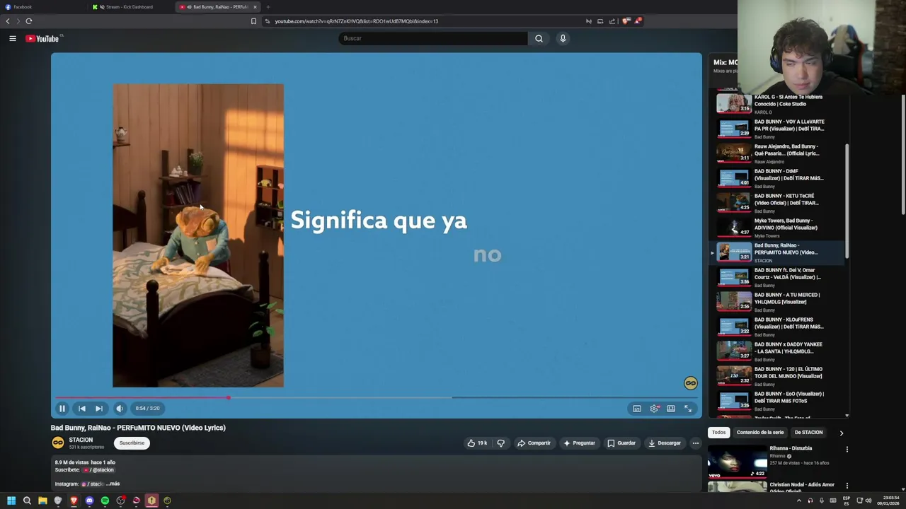This screenshot has height=509, width=906.
Task: Go to YouTube home via logo
Action: pyautogui.click(x=42, y=39)
